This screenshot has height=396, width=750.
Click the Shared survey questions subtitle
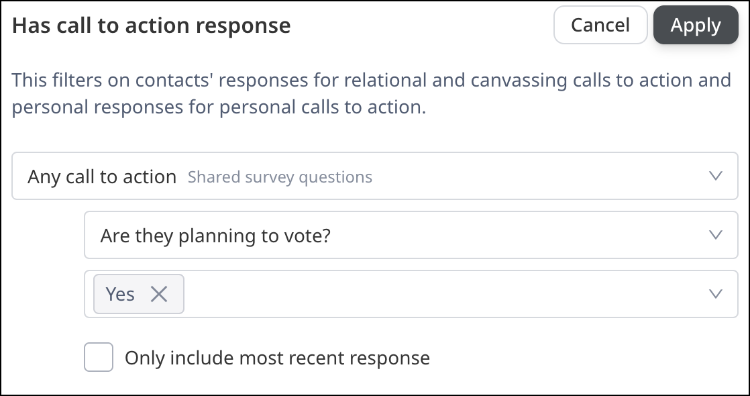pos(280,177)
